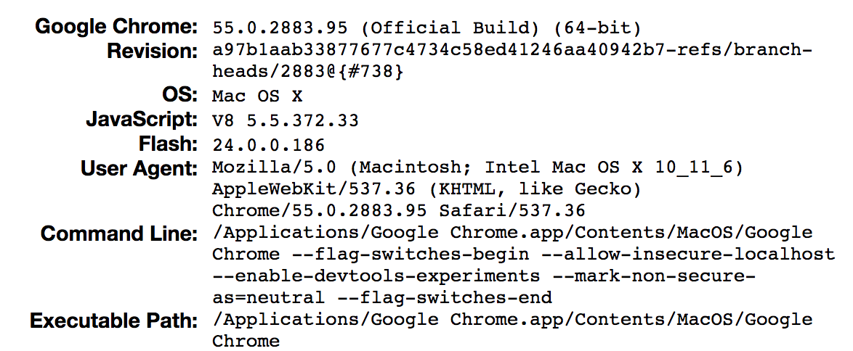Click the Command Line label
Viewport: 853px width, 351px height.
[119, 234]
